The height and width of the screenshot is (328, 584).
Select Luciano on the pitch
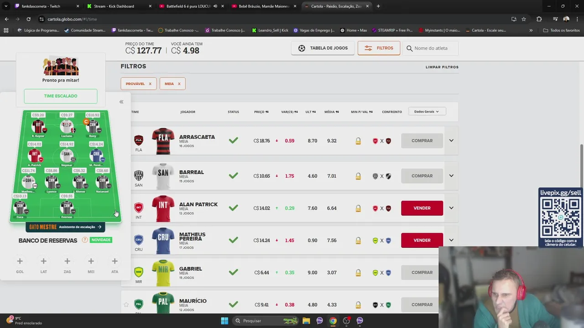coord(67,127)
